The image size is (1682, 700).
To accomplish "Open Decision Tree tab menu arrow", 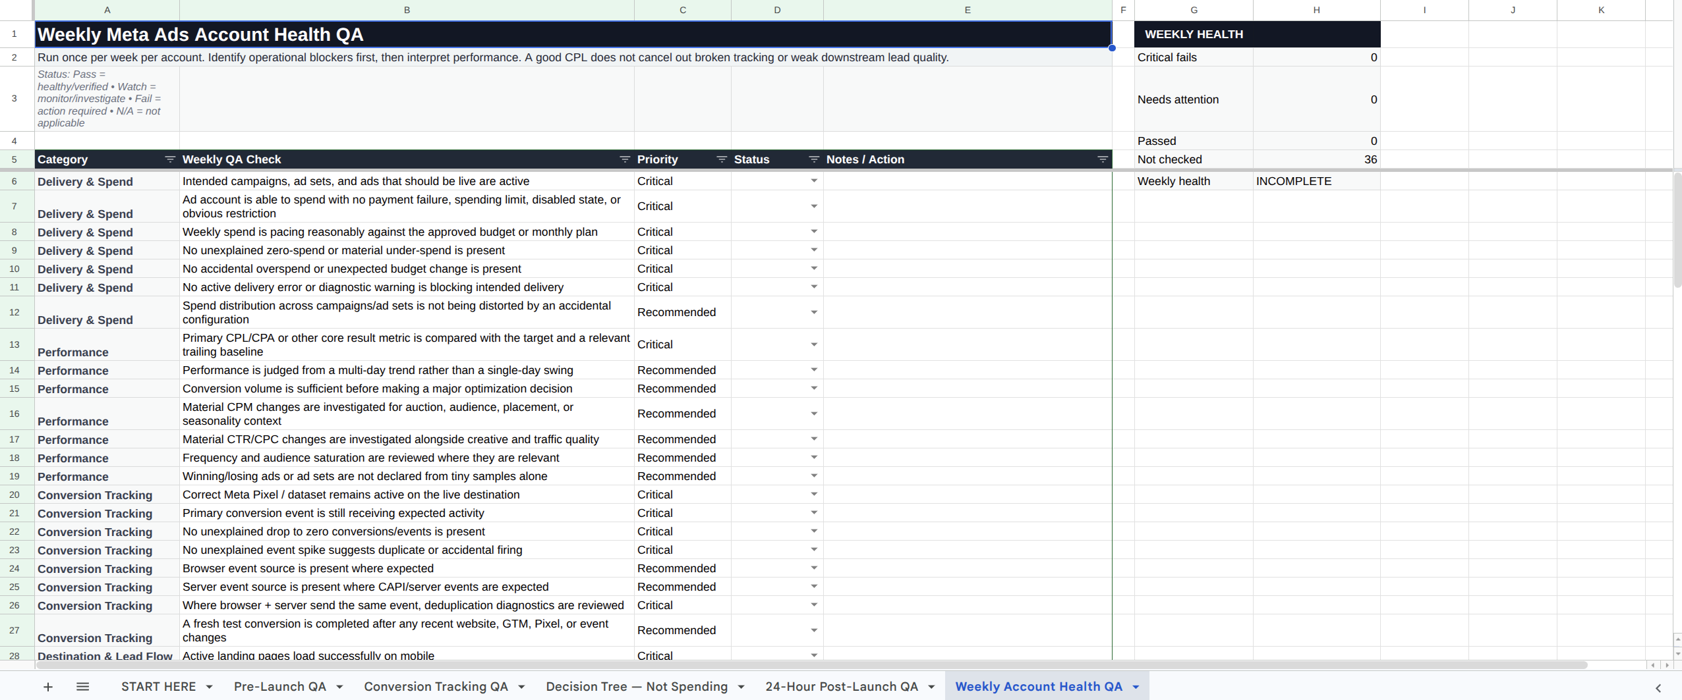I will click(741, 687).
